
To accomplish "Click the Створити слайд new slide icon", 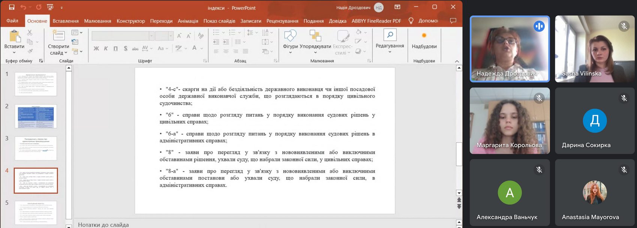I will coord(58,36).
